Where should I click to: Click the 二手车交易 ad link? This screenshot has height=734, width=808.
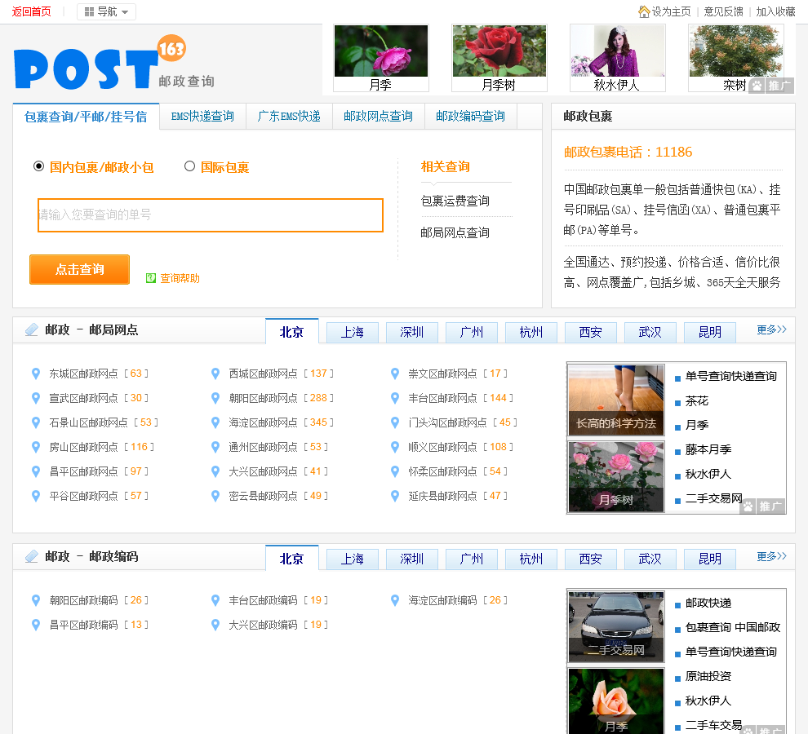713,725
